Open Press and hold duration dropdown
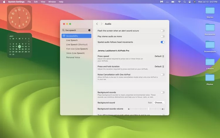This screenshot has width=220, height=138. click(x=159, y=66)
